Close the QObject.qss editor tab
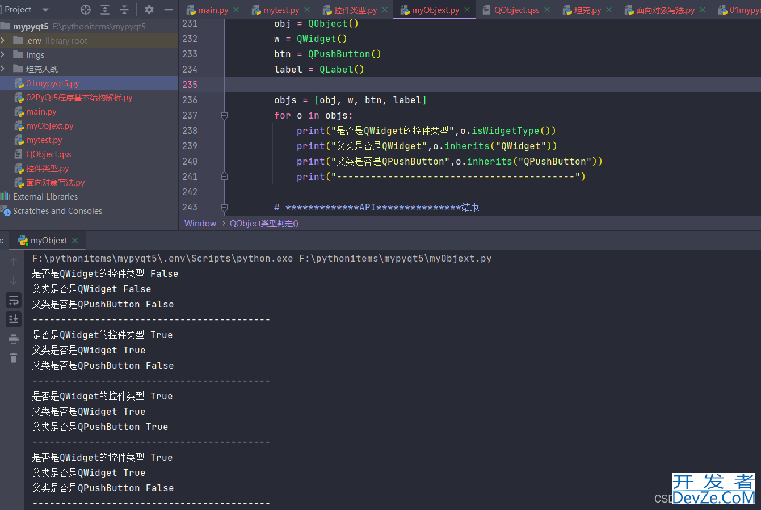The image size is (761, 510). tap(548, 10)
